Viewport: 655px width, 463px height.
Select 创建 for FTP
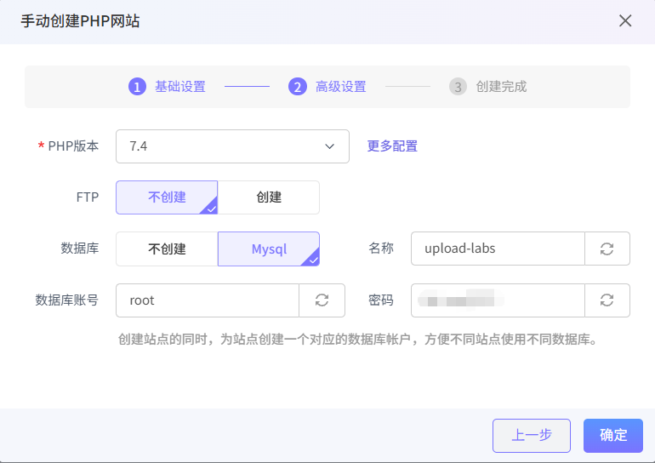pyautogui.click(x=269, y=197)
